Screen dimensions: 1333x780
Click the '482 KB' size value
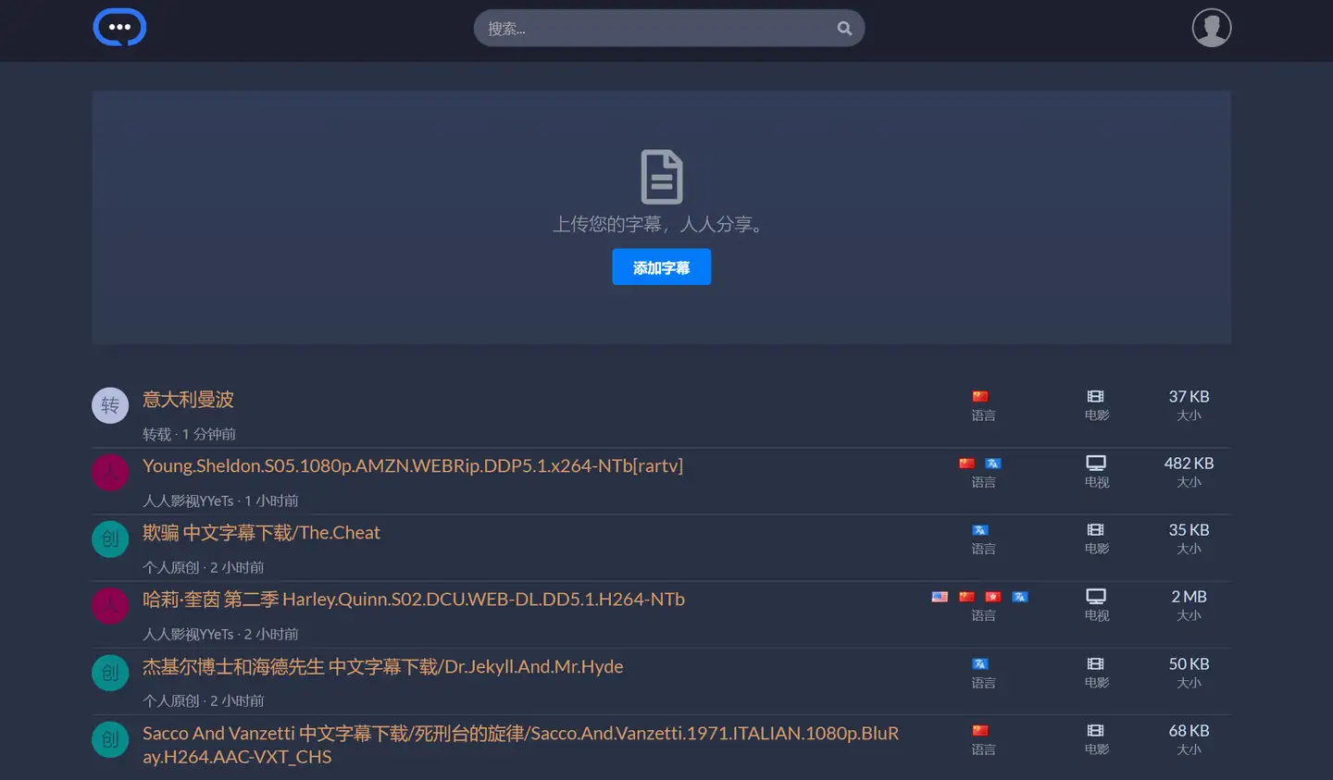click(1189, 464)
